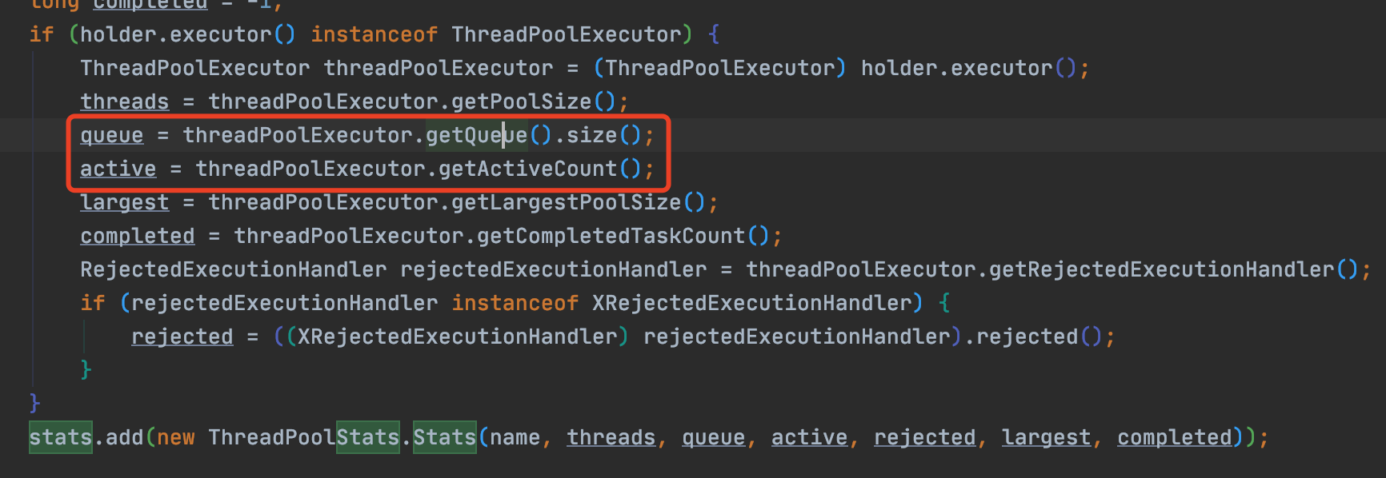Click the name argument in Stats constructor

[515, 437]
